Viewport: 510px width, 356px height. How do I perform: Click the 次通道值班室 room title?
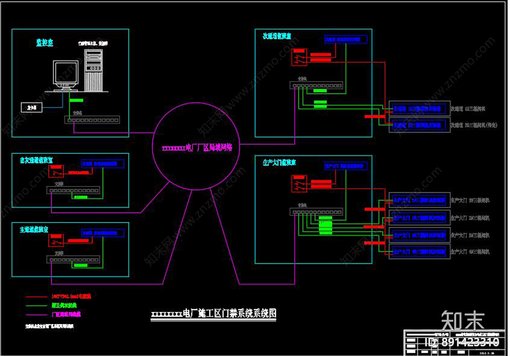click(x=277, y=36)
